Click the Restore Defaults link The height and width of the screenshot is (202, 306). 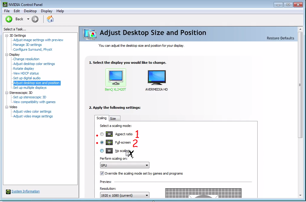pos(280,38)
